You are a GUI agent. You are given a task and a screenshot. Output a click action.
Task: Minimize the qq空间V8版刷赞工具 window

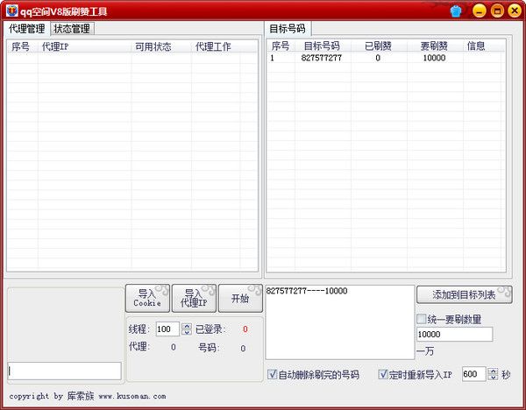pyautogui.click(x=479, y=11)
